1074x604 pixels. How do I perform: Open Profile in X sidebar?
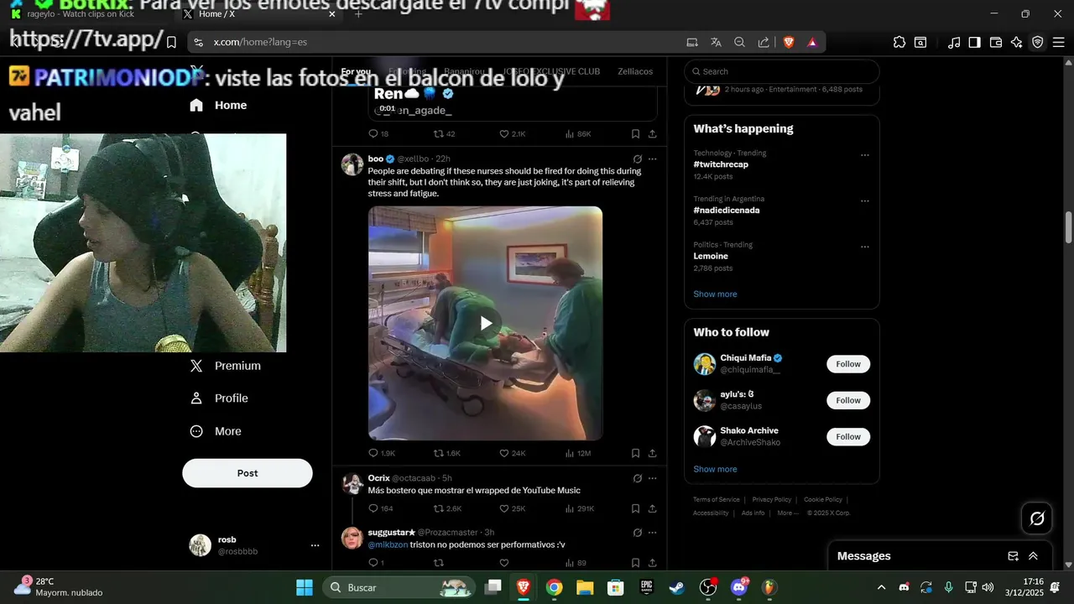click(219, 398)
